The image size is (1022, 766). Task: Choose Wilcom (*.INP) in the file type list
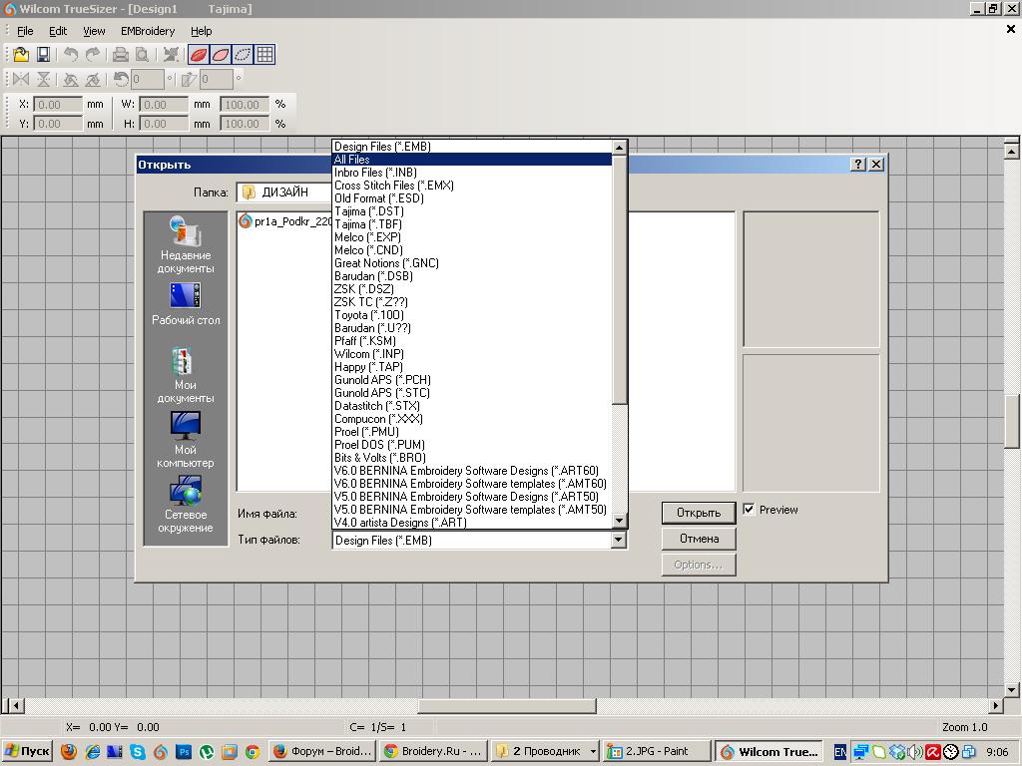click(x=369, y=354)
